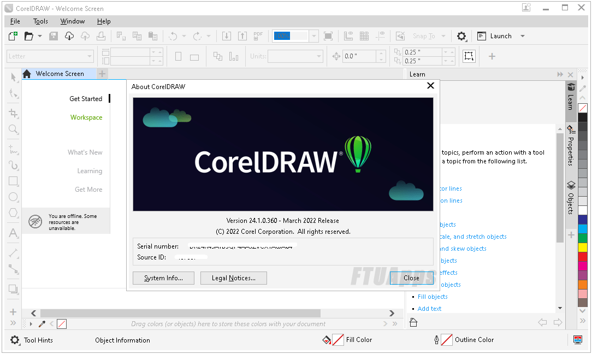Click the Save disk icon

point(54,36)
